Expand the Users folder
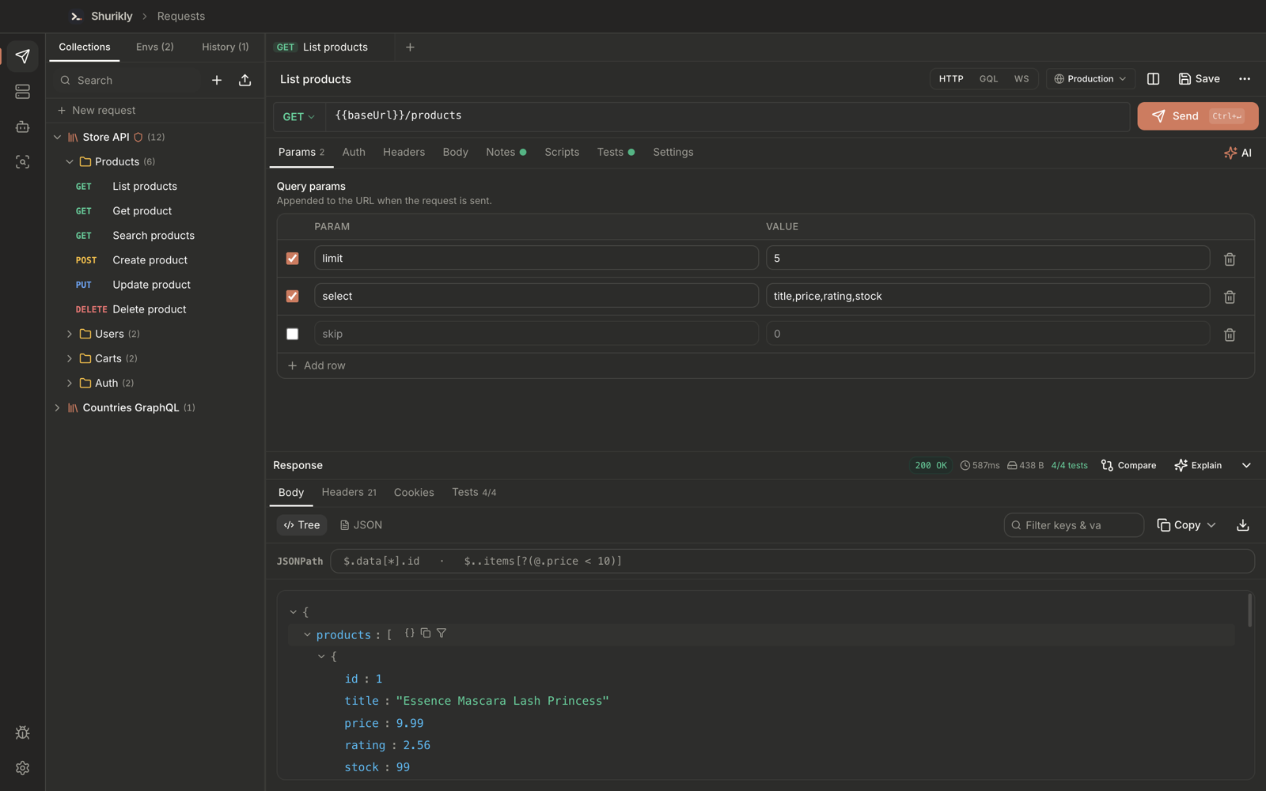 tap(70, 334)
